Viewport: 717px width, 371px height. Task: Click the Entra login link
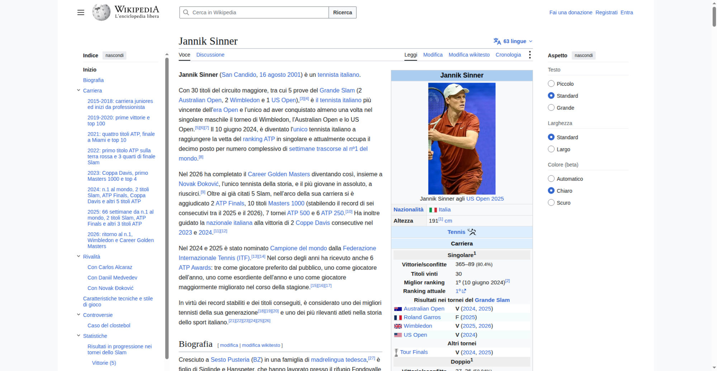[x=627, y=13]
